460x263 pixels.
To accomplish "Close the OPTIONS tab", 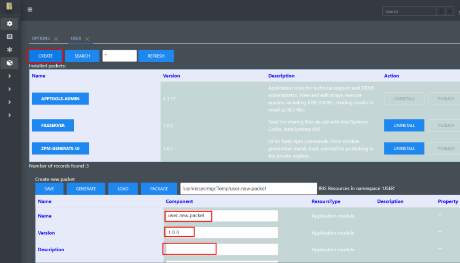I will [x=56, y=39].
